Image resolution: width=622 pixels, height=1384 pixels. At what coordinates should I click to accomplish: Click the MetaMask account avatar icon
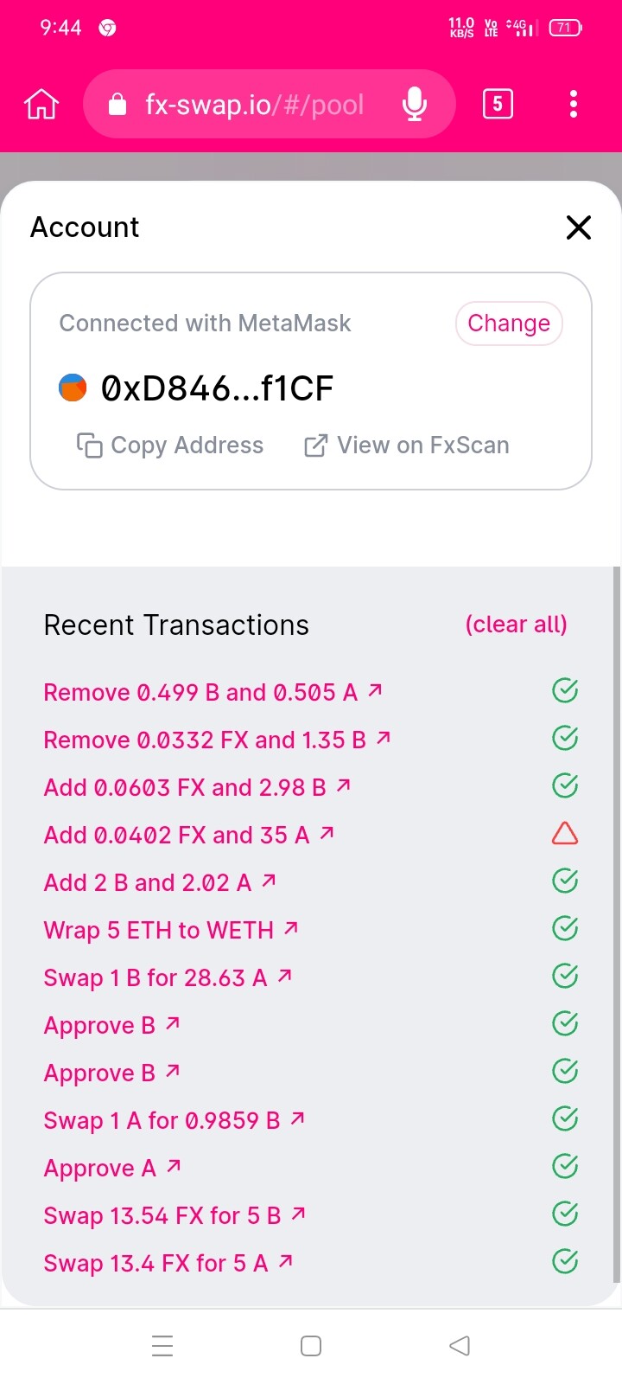[73, 388]
